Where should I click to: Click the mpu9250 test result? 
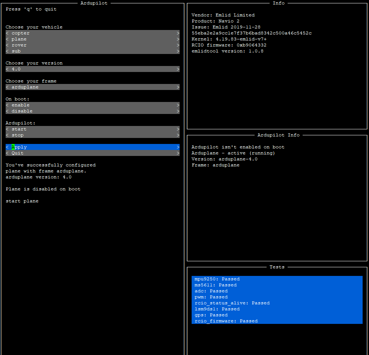pos(277,279)
